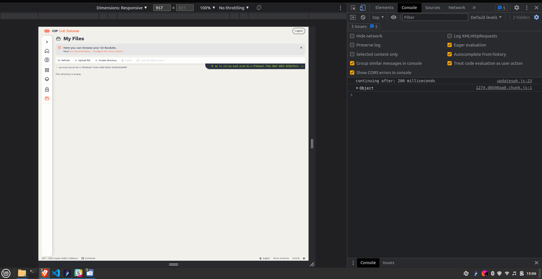Enable the Hide network checkbox

(x=352, y=36)
